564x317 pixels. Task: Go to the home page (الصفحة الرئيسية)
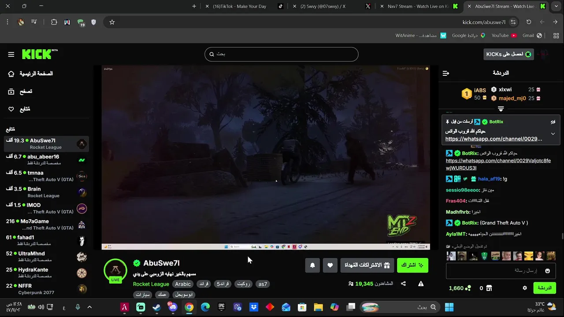[x=30, y=74]
